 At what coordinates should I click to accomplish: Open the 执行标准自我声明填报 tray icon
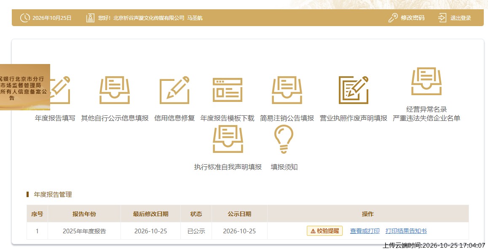(x=228, y=139)
